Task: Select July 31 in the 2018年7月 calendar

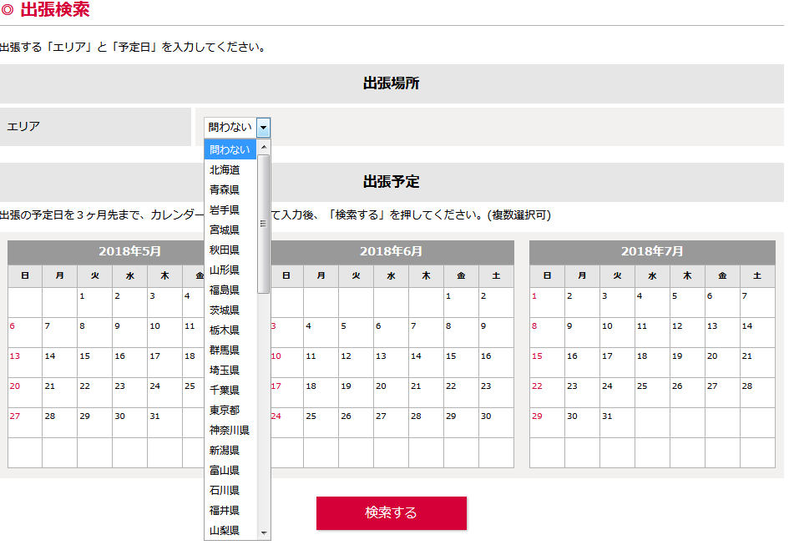Action: [x=617, y=422]
